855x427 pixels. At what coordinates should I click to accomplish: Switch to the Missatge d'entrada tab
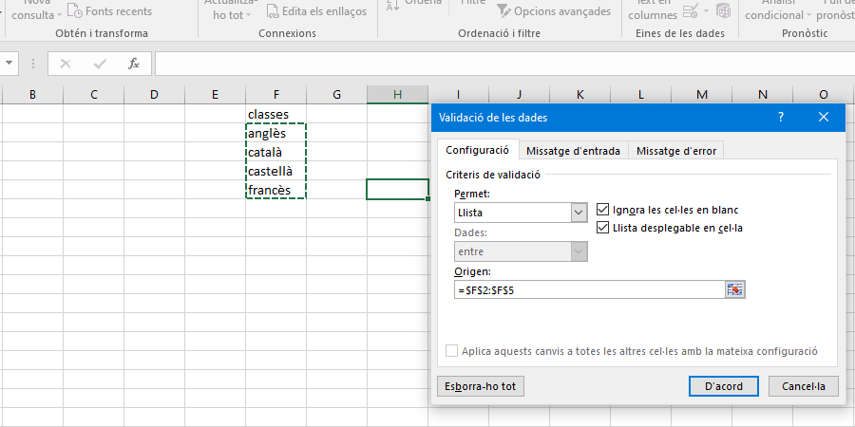click(x=573, y=151)
